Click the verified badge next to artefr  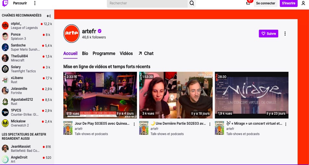(100, 31)
